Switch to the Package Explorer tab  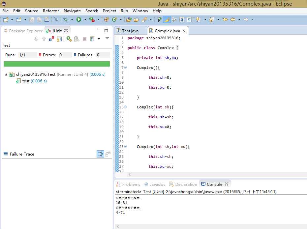click(x=25, y=31)
